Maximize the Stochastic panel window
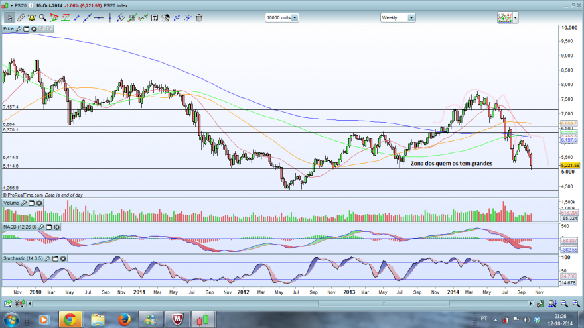 coord(55,258)
